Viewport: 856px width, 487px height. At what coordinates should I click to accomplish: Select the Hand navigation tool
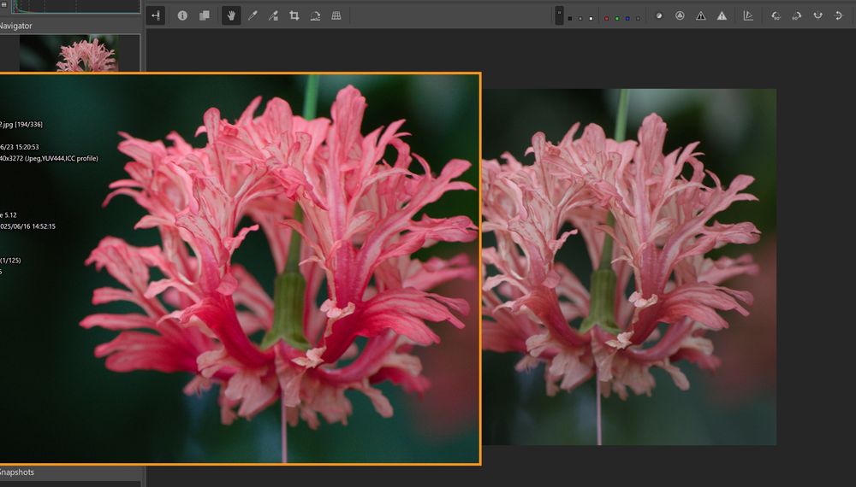click(231, 15)
